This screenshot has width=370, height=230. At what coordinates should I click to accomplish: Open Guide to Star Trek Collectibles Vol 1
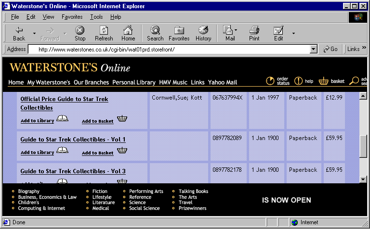point(73,139)
